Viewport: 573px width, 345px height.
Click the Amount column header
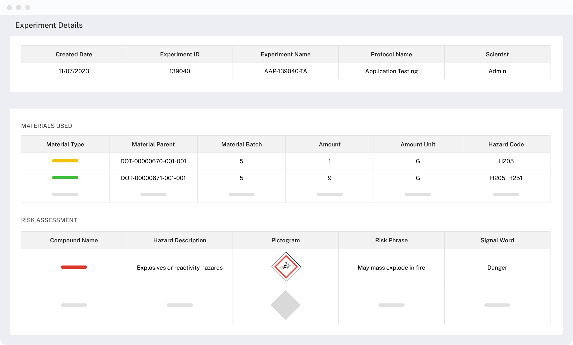330,144
